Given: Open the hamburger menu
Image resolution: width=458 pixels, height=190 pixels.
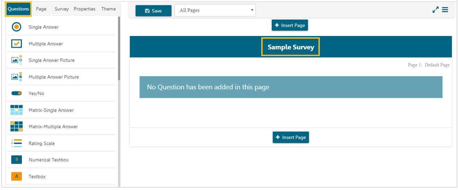Looking at the screenshot, I should [x=445, y=10].
